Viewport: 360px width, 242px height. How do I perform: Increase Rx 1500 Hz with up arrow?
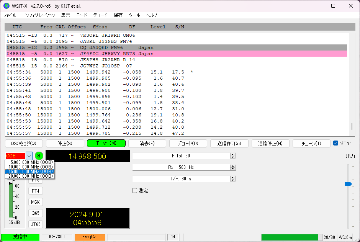pos(233,166)
